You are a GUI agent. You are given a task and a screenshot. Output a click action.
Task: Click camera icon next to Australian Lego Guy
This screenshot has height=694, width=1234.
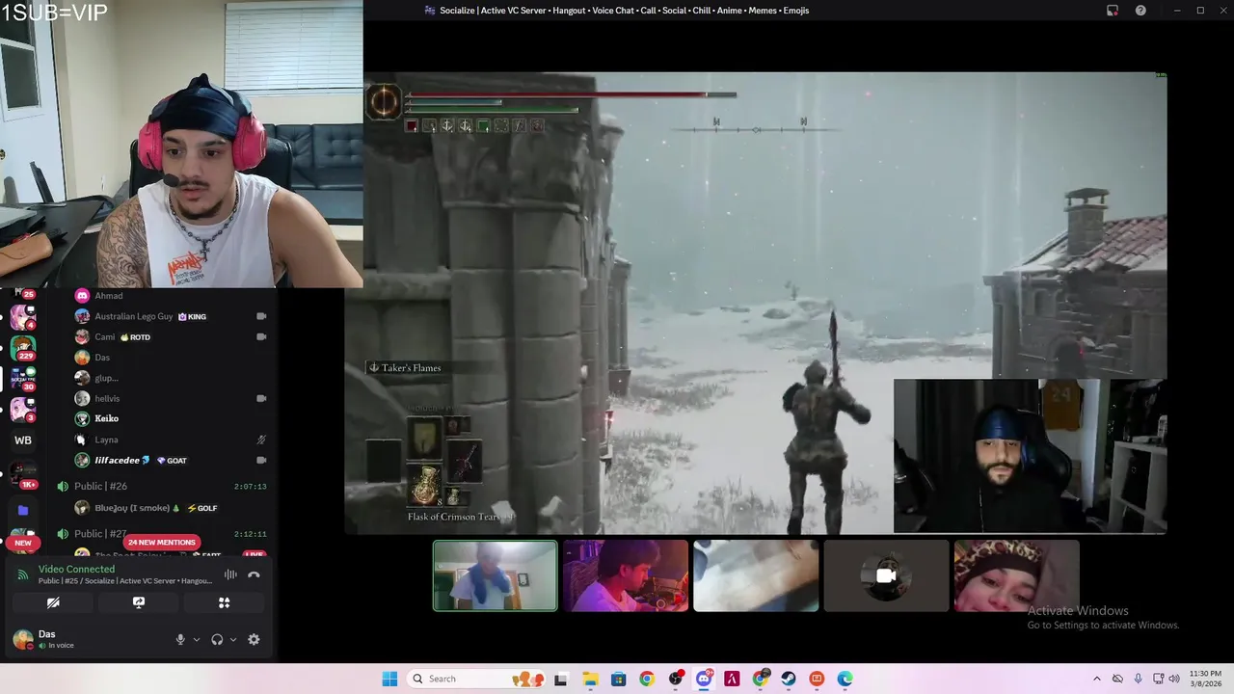[x=261, y=316]
